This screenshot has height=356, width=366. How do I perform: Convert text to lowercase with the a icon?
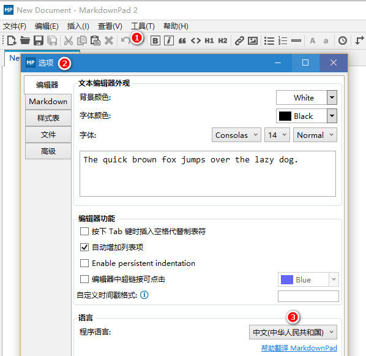326,41
